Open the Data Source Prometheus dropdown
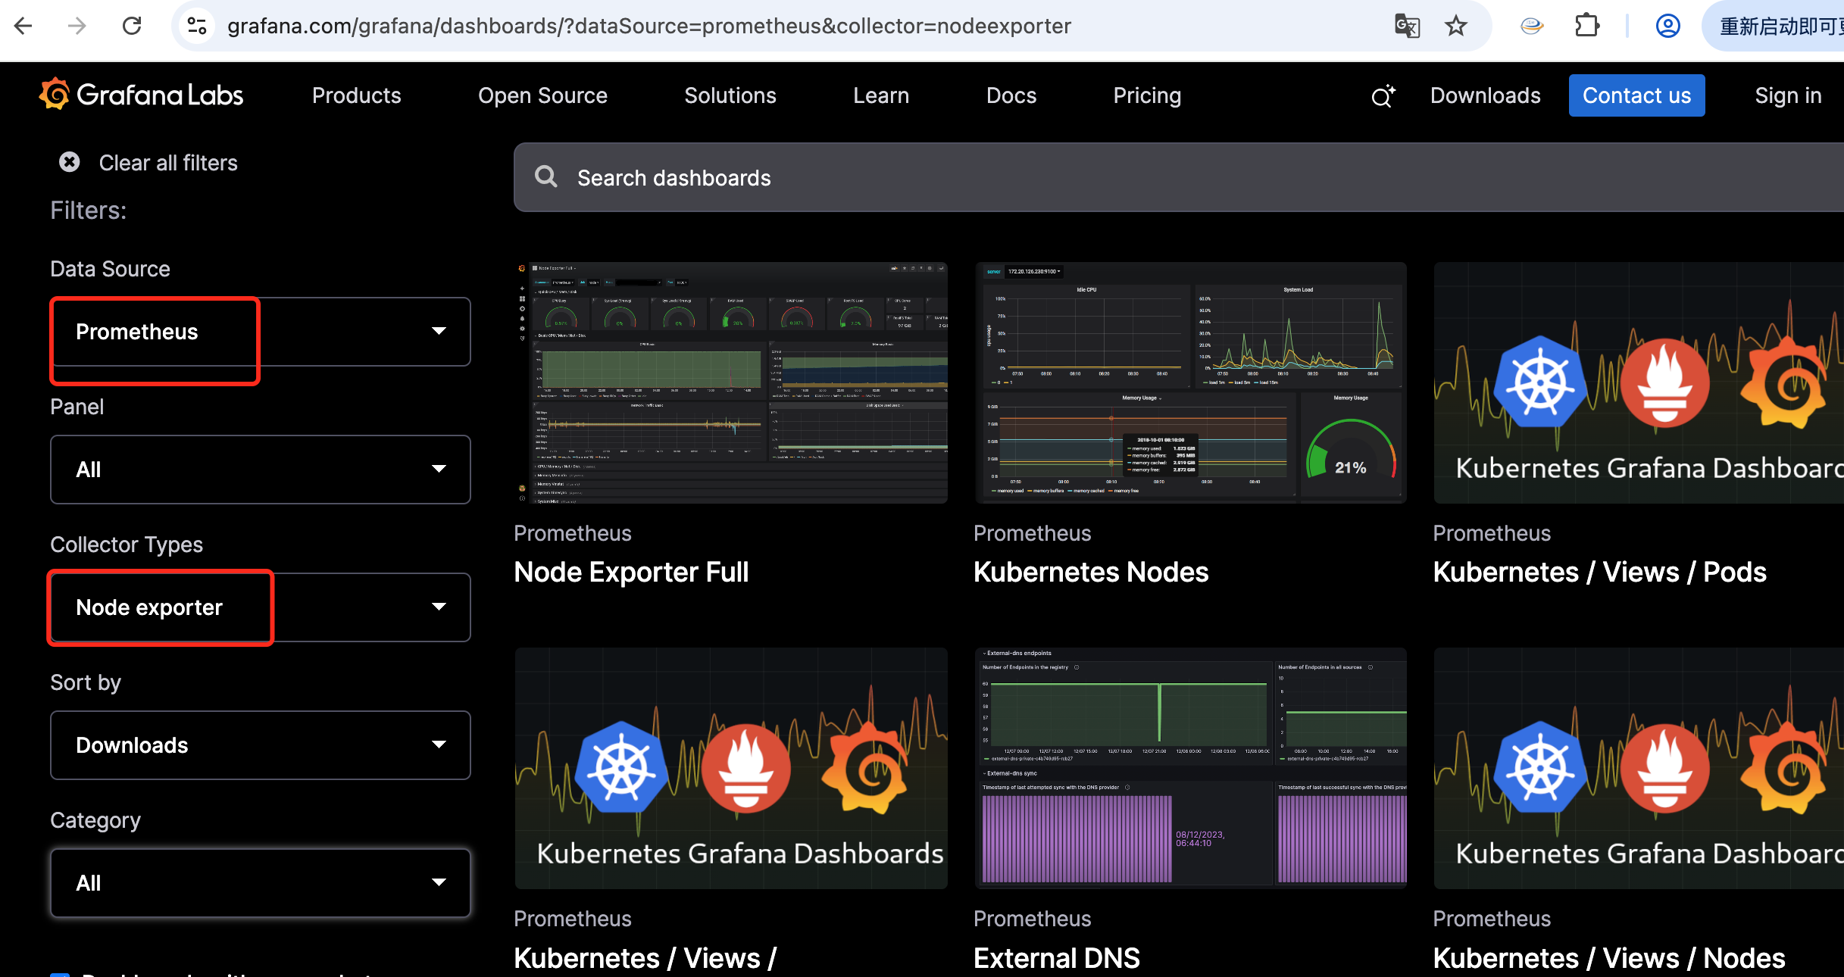 tap(260, 332)
